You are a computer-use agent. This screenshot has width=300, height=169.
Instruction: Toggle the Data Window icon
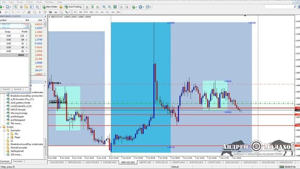tap(21, 7)
